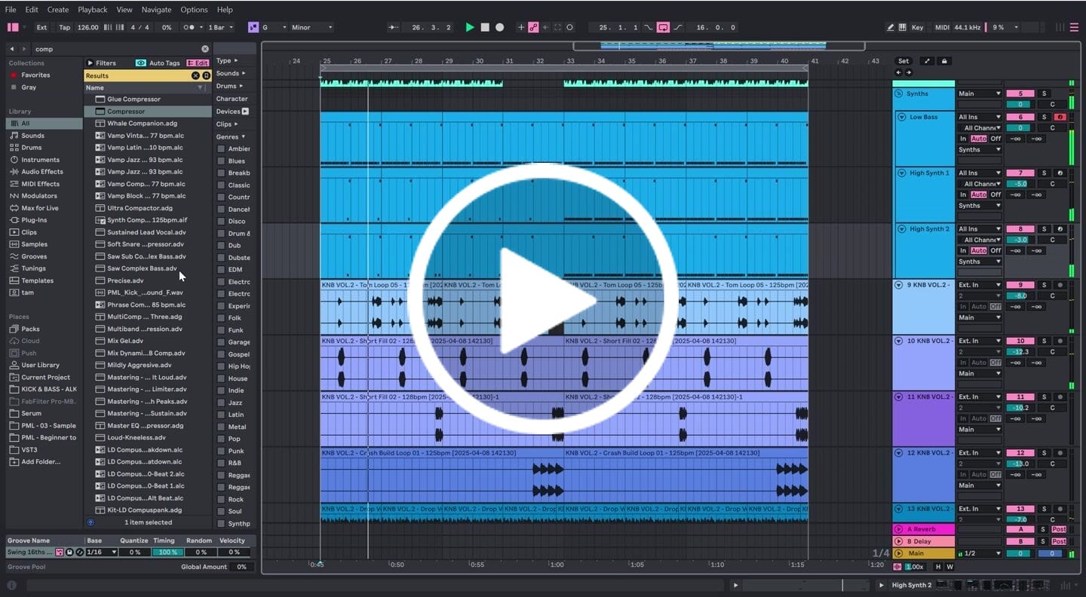Unfold the Low Bass track arrow
This screenshot has width=1086, height=597.
pos(901,117)
